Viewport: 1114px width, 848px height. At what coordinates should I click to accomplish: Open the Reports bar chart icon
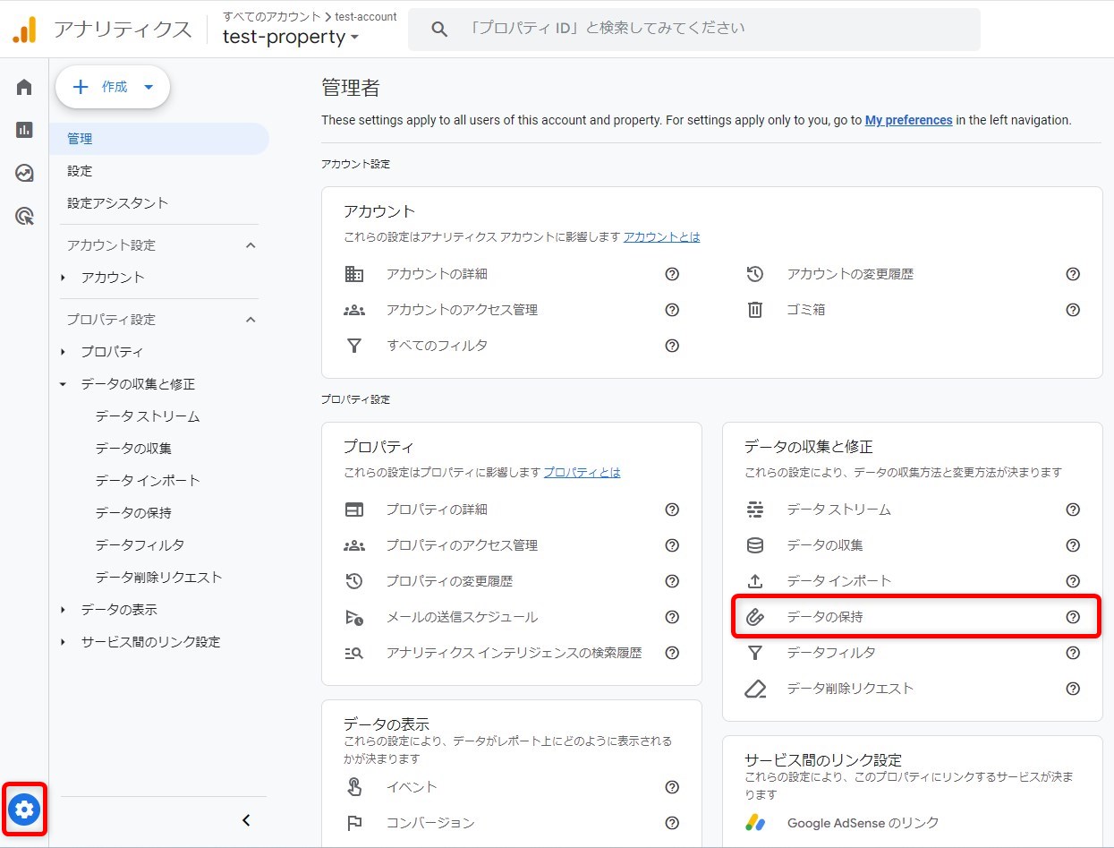coord(24,130)
